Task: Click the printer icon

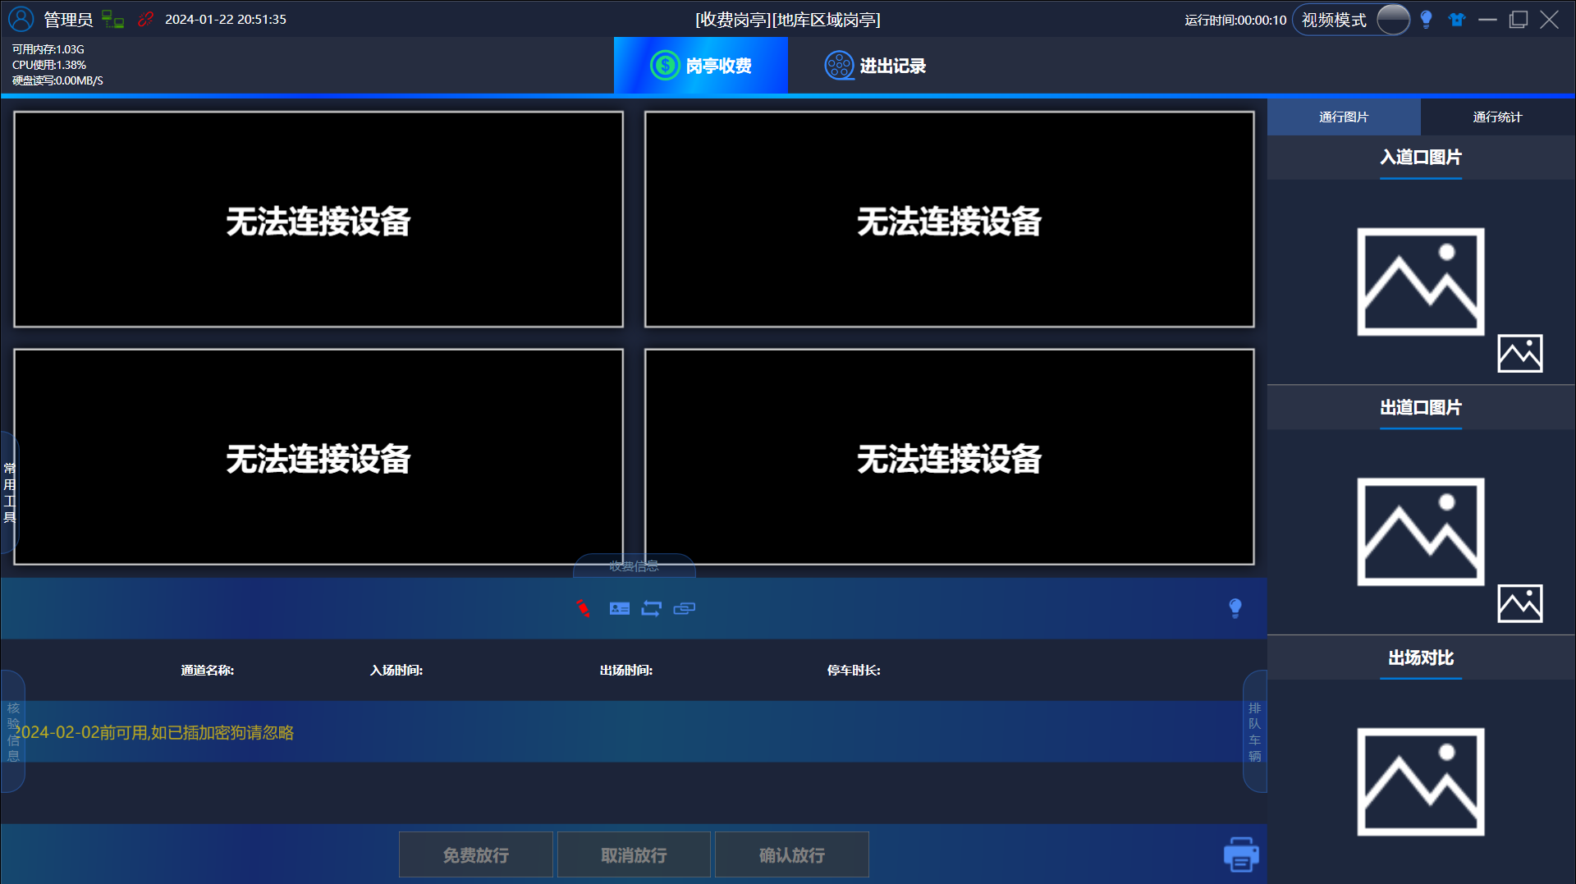Action: click(x=1241, y=854)
